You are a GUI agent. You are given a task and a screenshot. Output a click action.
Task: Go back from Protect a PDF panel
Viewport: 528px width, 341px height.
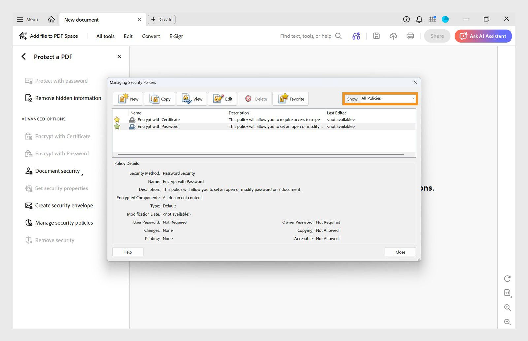point(24,57)
